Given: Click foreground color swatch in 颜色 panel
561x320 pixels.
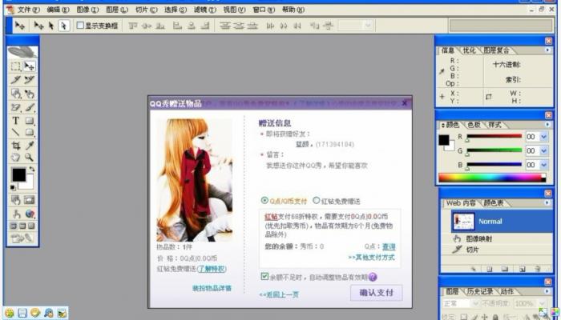Looking at the screenshot, I should [x=444, y=140].
